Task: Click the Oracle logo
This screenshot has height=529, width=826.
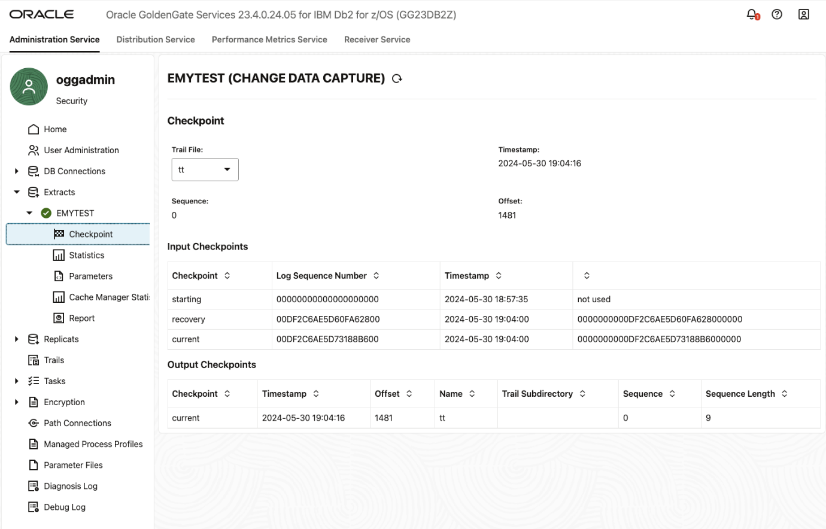Action: (41, 14)
